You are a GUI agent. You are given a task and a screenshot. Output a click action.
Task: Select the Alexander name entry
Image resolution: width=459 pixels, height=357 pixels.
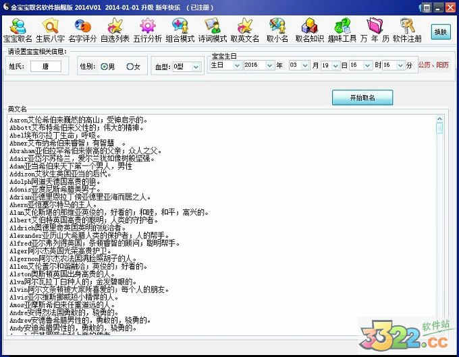click(89, 236)
